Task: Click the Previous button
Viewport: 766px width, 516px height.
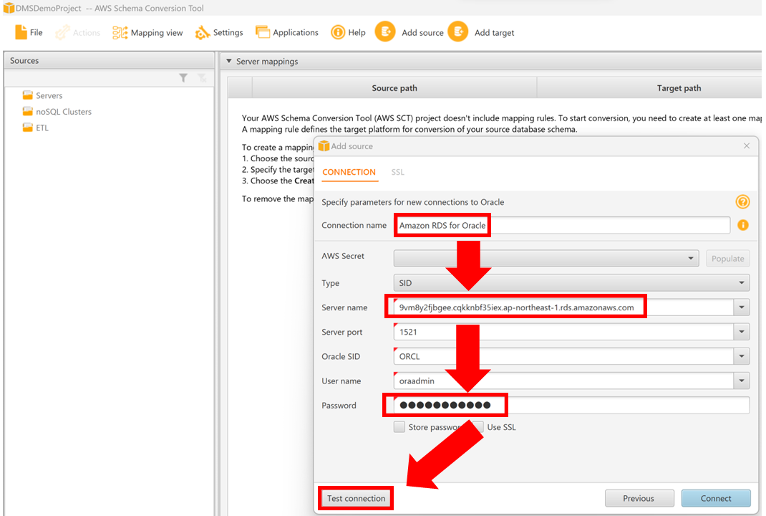Action: click(x=639, y=498)
